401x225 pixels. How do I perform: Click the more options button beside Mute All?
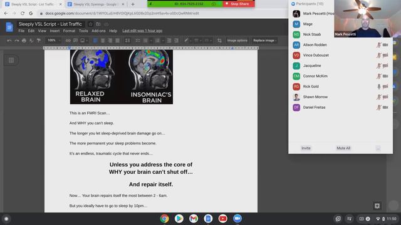378,148
